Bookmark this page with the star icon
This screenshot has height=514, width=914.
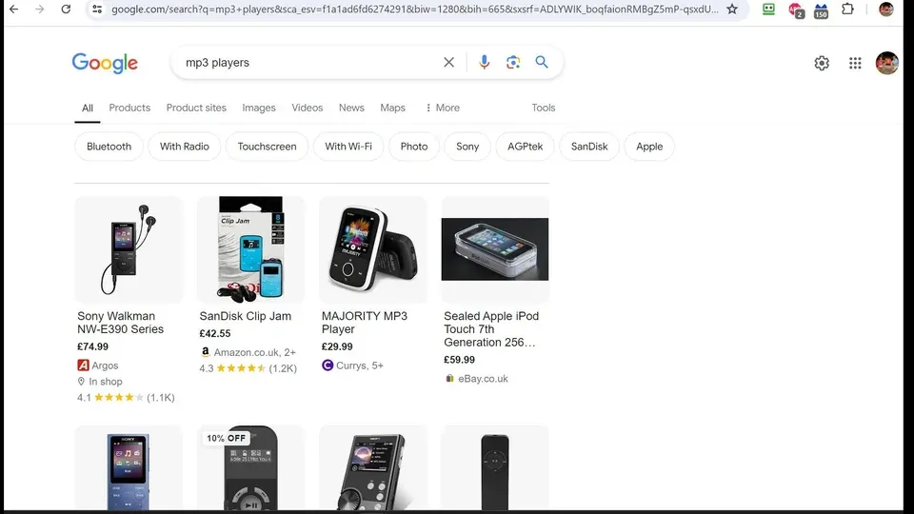click(732, 10)
